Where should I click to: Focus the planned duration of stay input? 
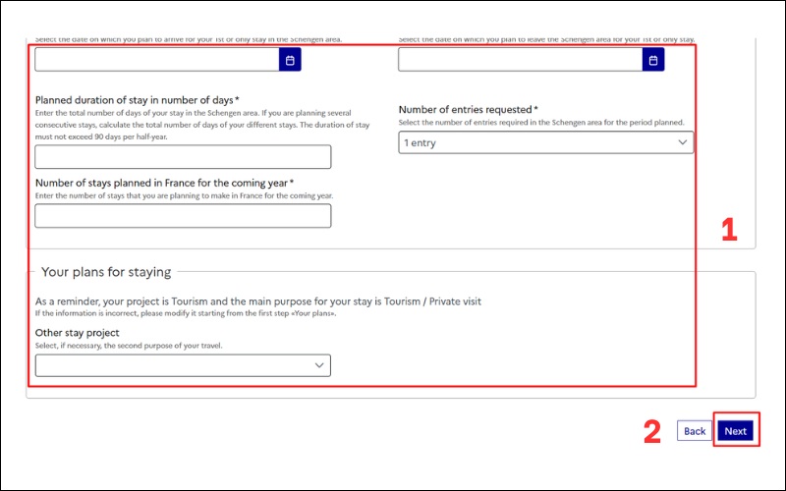tap(183, 157)
